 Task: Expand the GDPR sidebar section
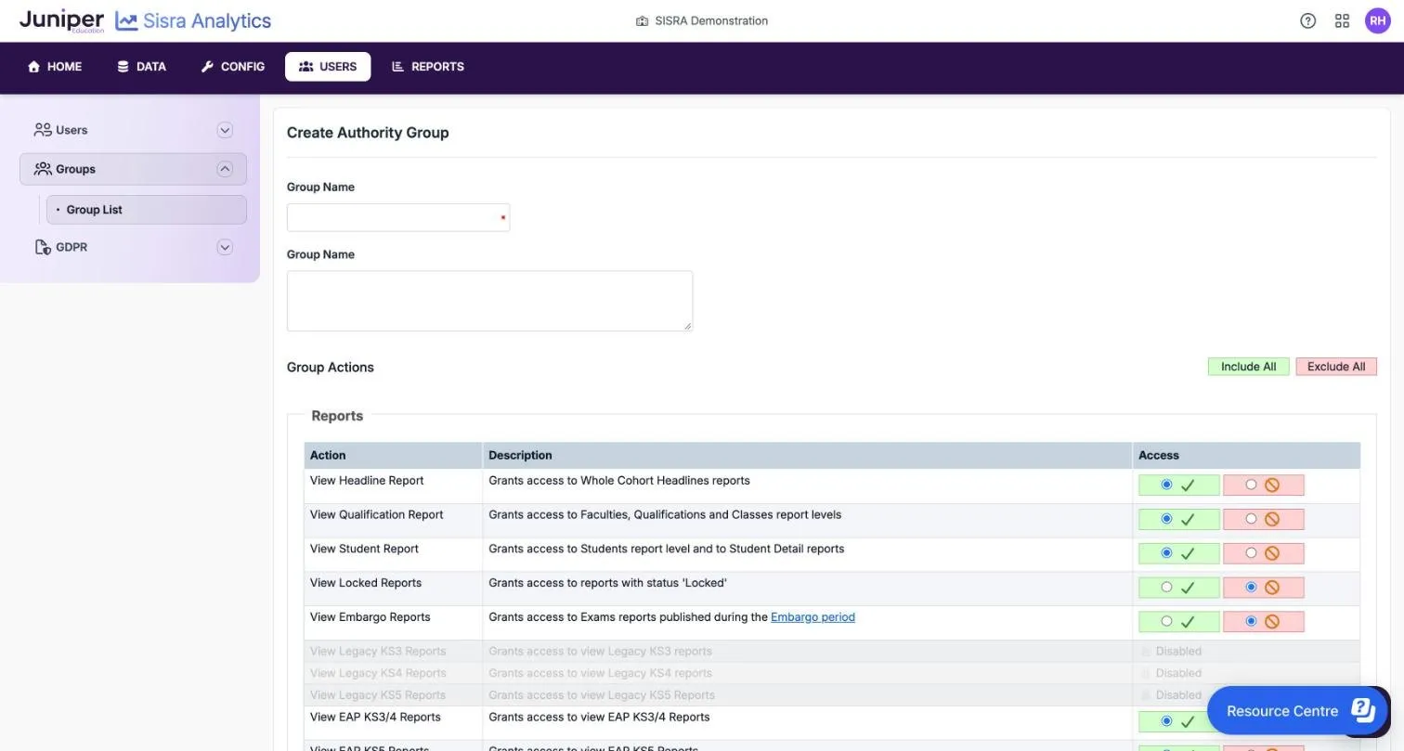[x=225, y=247]
